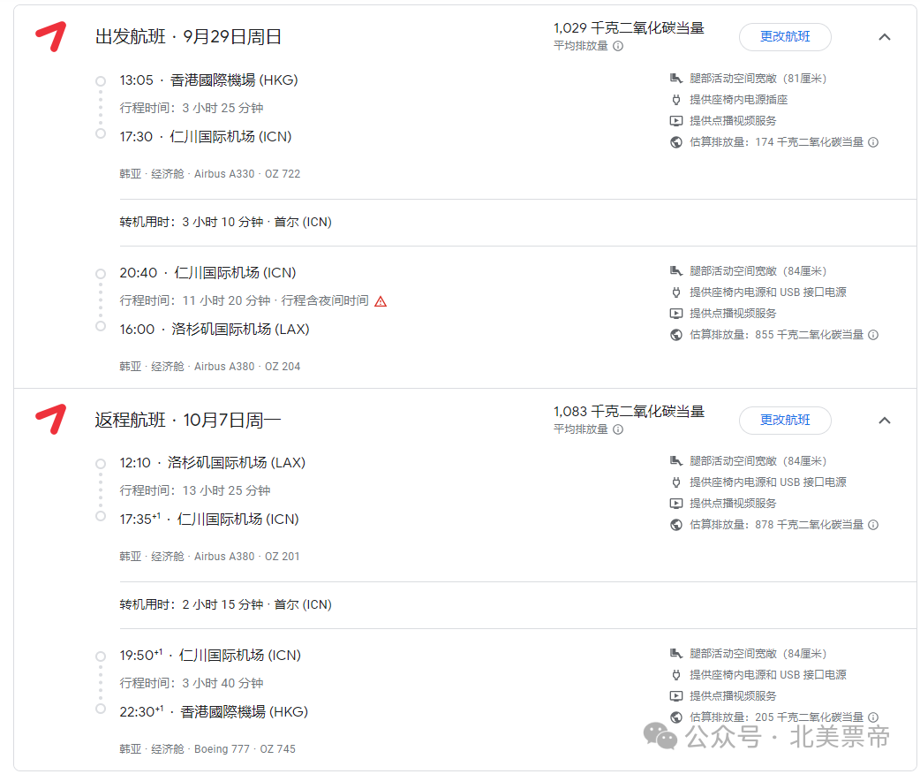The image size is (920, 774).
Task: Click the Asiana logo beside 出发航班
Action: [51, 36]
